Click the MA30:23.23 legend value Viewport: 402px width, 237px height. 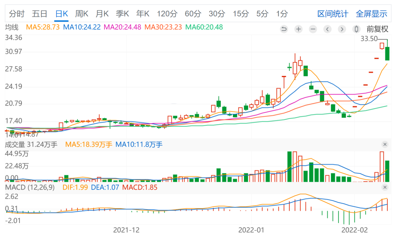tap(163, 27)
